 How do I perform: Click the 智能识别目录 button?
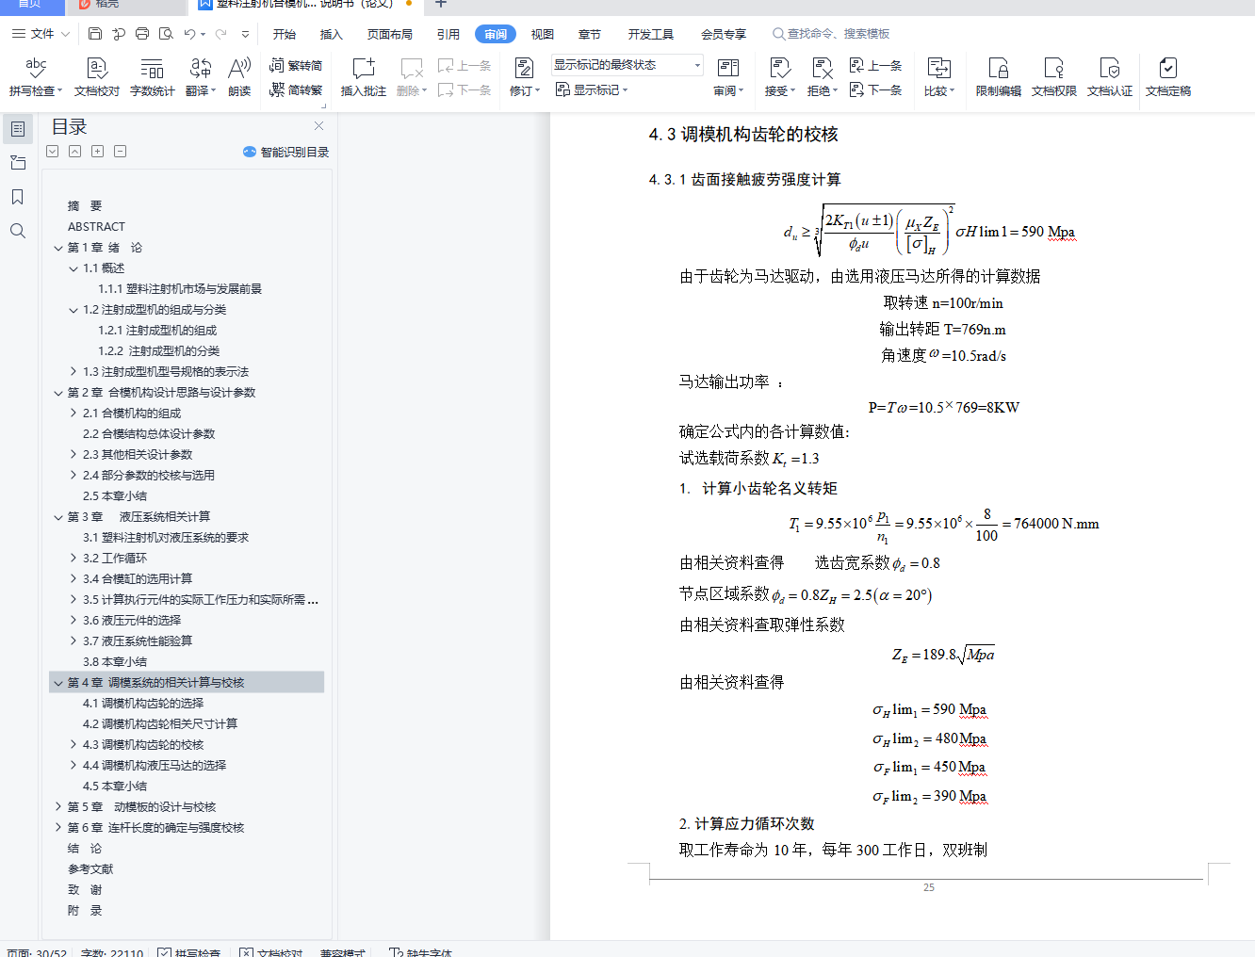pos(285,152)
